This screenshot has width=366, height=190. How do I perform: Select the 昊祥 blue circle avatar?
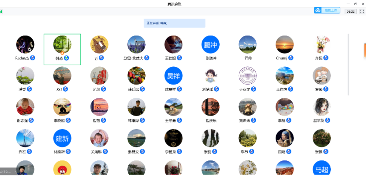[x=173, y=75]
